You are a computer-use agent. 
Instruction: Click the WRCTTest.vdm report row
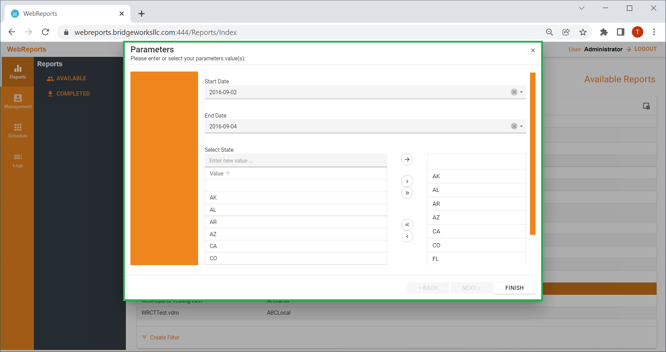[396, 313]
